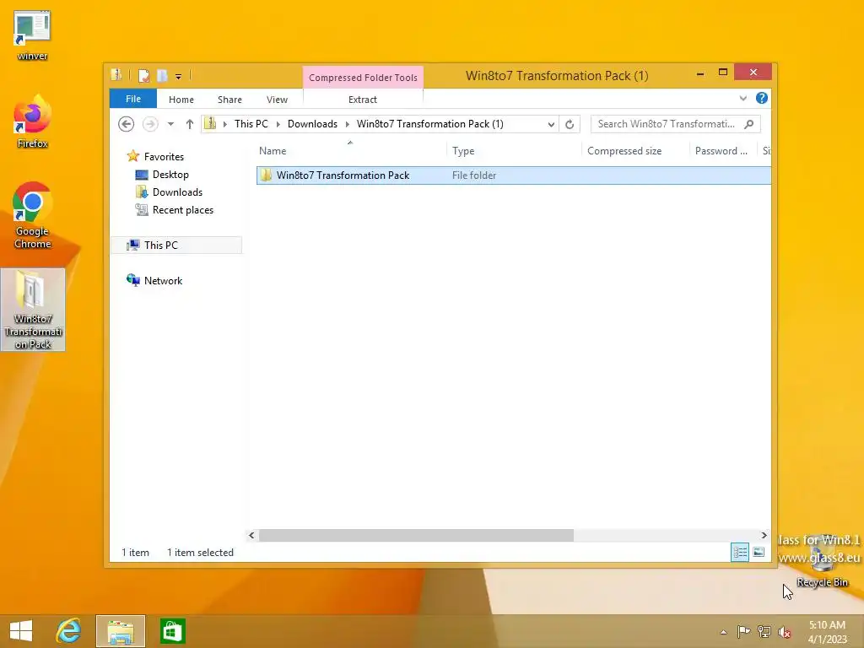Show hidden system tray icons

click(x=723, y=632)
